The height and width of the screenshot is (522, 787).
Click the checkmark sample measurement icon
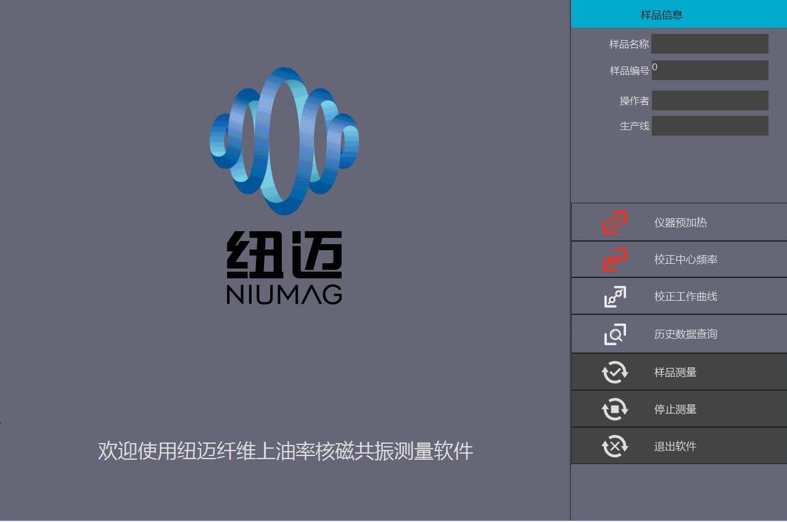point(615,372)
